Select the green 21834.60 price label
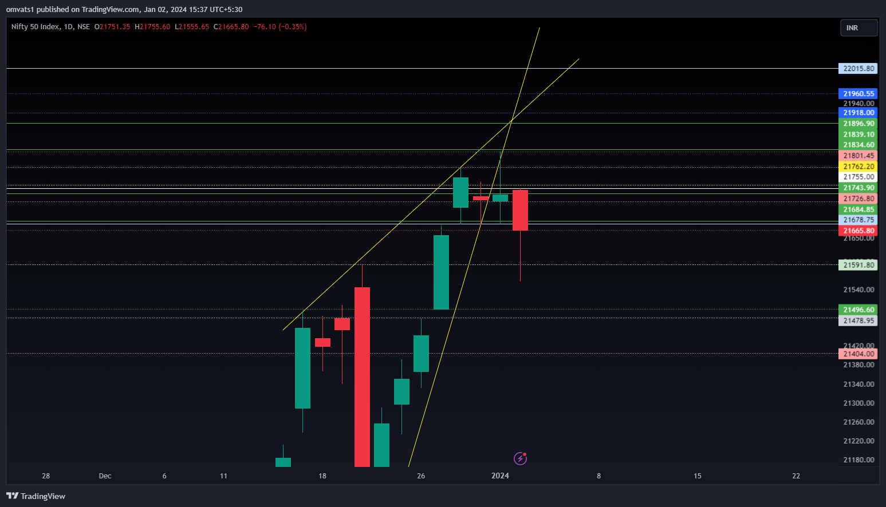Image resolution: width=886 pixels, height=507 pixels. point(858,145)
